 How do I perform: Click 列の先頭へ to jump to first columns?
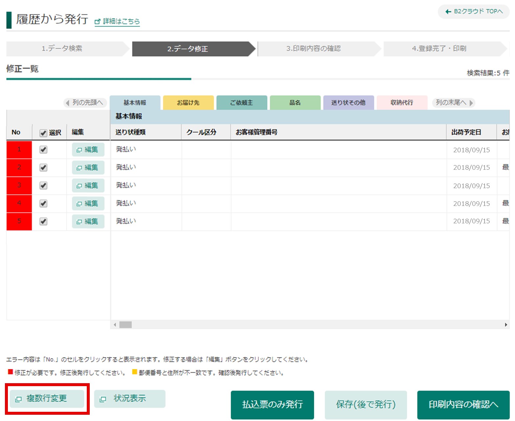tap(85, 102)
